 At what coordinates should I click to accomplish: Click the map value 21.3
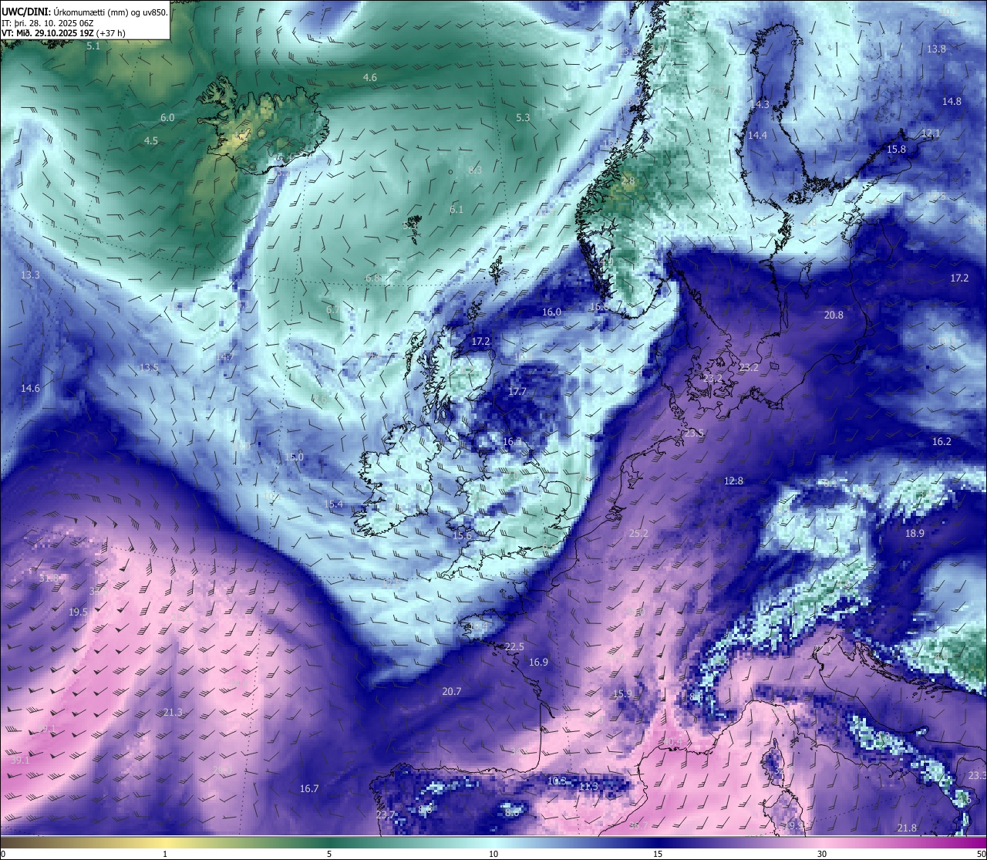pos(173,713)
